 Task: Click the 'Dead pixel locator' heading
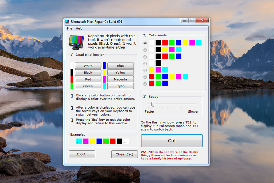(90, 55)
